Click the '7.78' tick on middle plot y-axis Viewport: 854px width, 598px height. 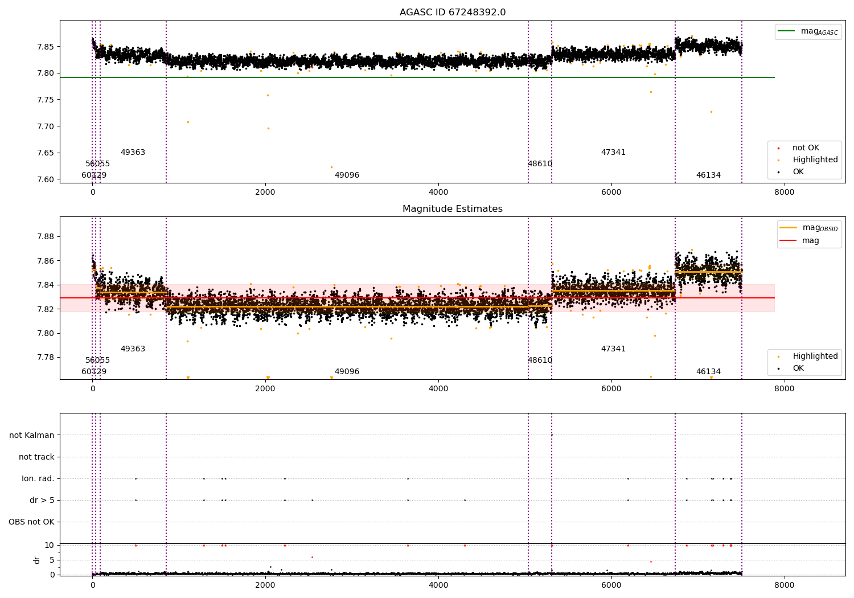pos(46,358)
